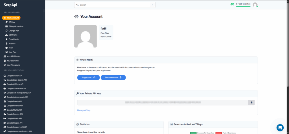
Task: Delete API key using trash icon
Action: (251, 103)
